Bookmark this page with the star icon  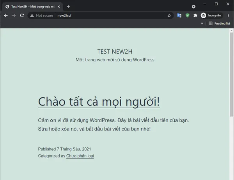pos(169,16)
